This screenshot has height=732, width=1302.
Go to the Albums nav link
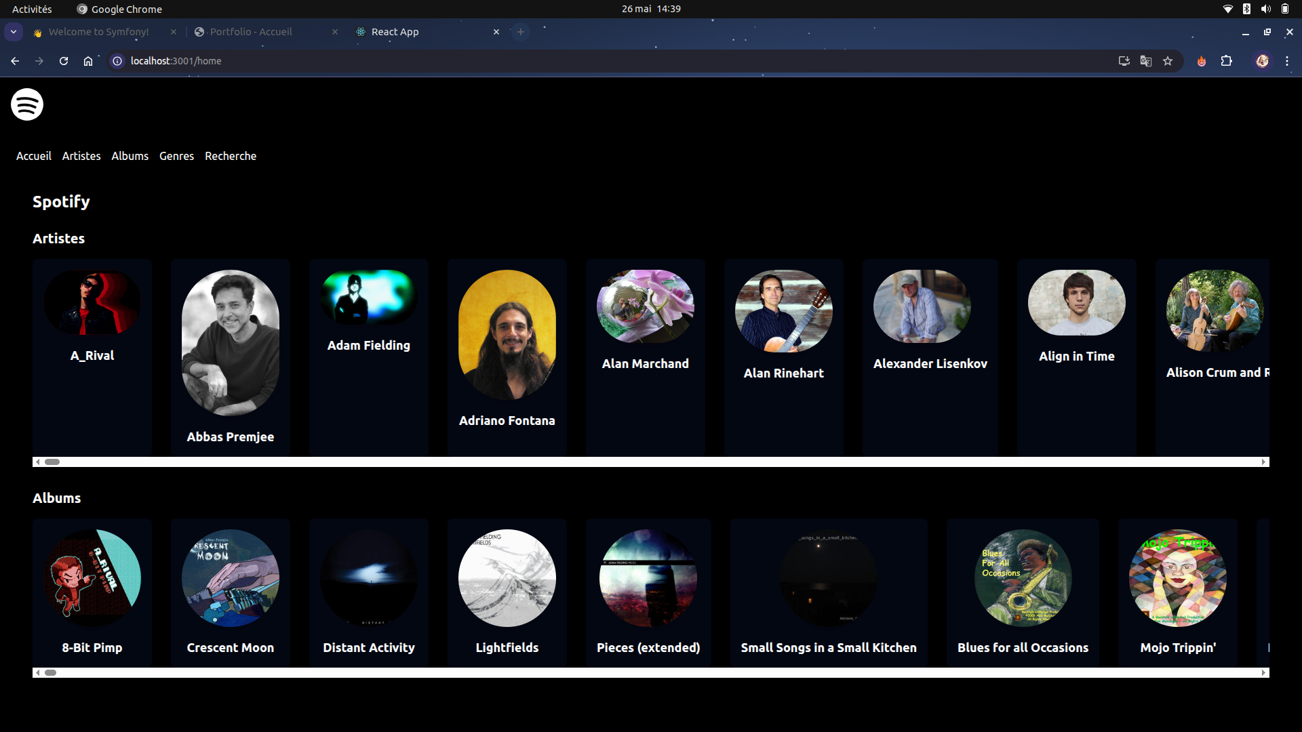pos(130,156)
